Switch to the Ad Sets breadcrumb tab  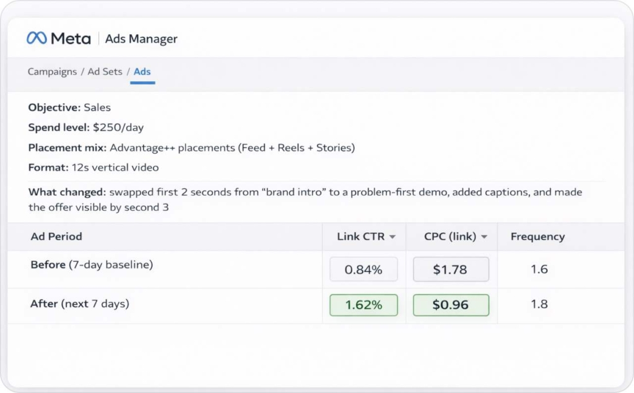[x=104, y=72]
